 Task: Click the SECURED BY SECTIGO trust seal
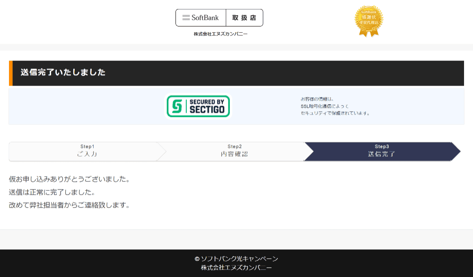pyautogui.click(x=198, y=106)
